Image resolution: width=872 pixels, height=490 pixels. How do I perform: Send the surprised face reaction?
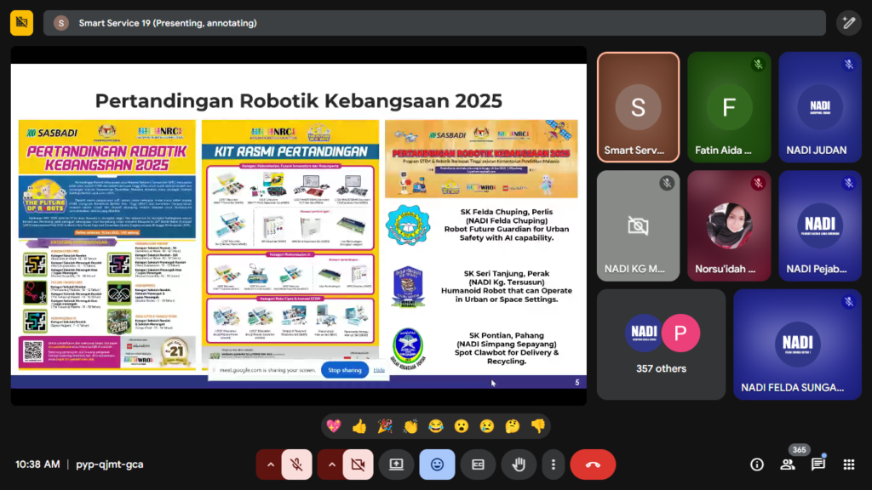tap(461, 426)
